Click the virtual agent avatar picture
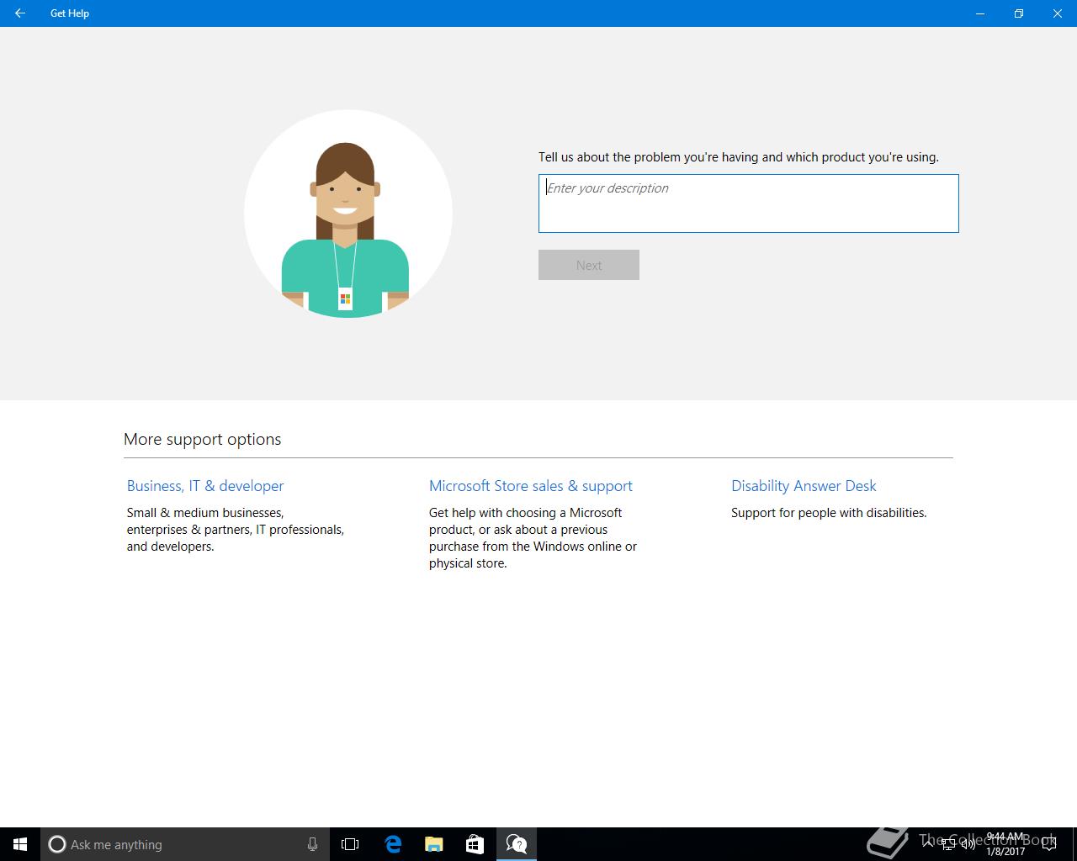The height and width of the screenshot is (861, 1077). [x=348, y=214]
